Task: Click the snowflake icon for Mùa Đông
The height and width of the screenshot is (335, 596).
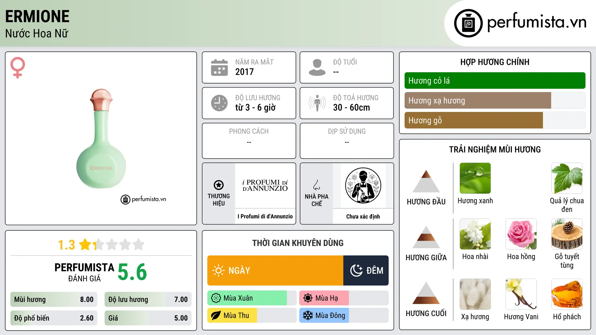Action: tap(308, 316)
